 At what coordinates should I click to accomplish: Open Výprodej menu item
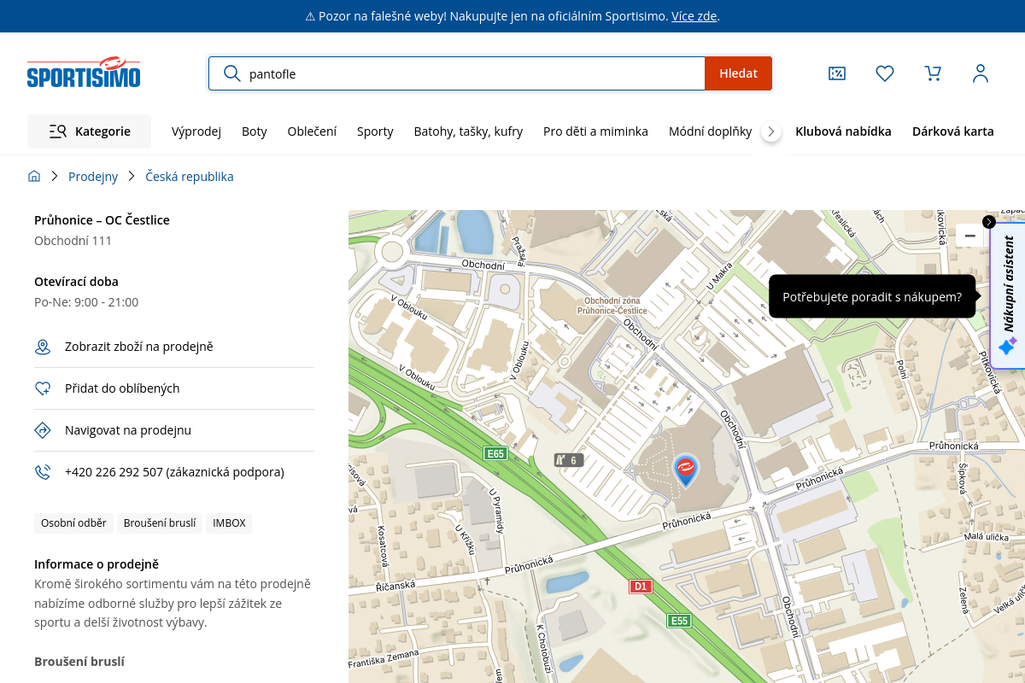point(196,131)
